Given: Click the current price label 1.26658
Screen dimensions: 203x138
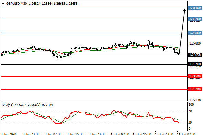Looking at the screenshot, I should [195, 55].
